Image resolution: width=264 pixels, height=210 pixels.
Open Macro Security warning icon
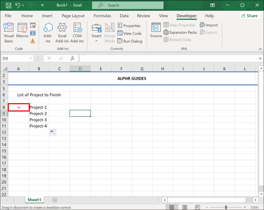[33, 41]
